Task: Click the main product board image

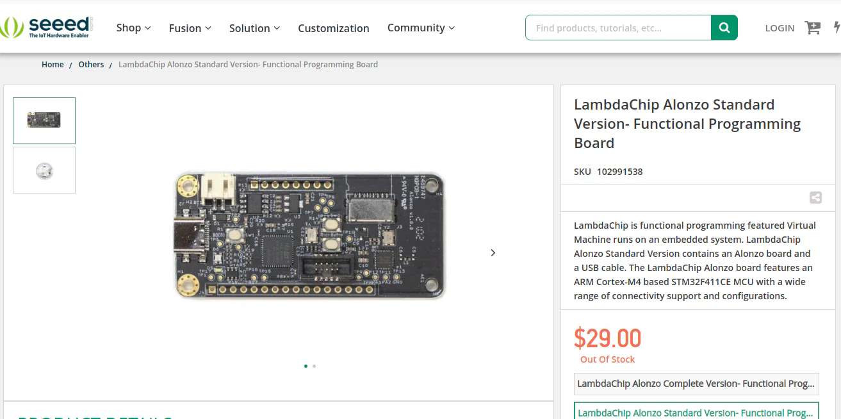Action: point(310,235)
